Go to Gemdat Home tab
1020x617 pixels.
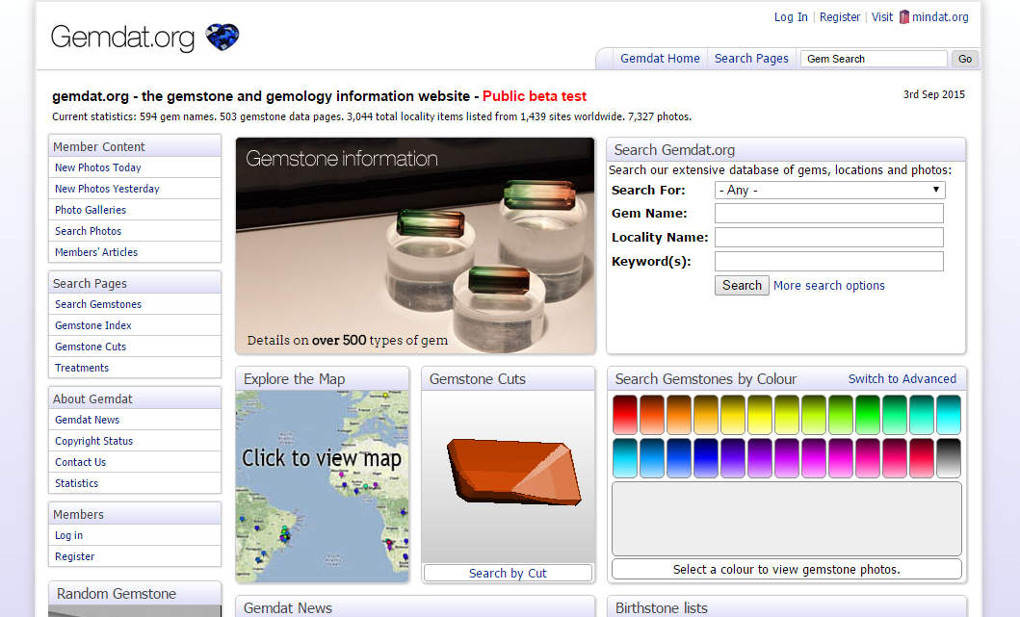coord(660,59)
